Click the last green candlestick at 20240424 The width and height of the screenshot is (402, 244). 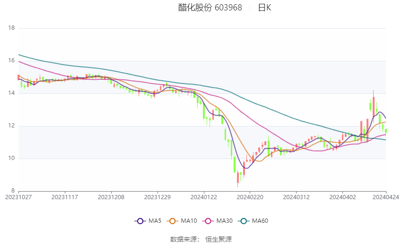click(x=386, y=131)
